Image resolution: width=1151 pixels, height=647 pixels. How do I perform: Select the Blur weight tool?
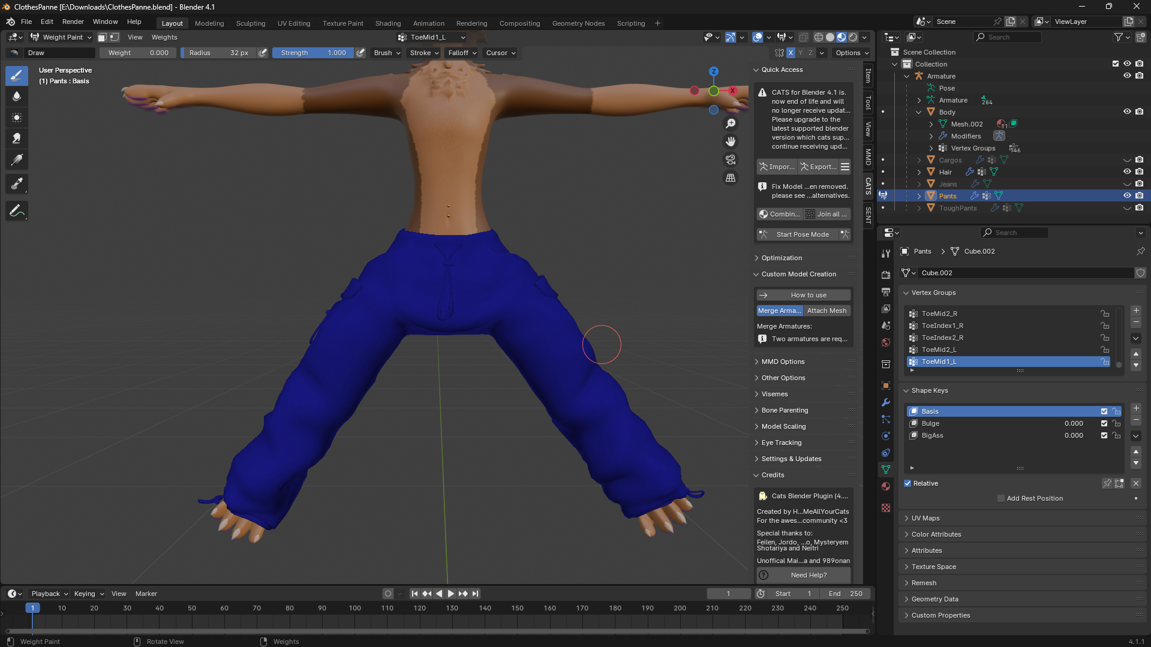pos(17,97)
